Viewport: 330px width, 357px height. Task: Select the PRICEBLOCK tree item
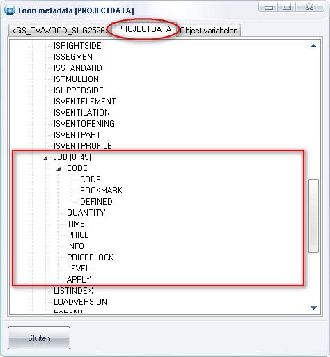click(91, 257)
